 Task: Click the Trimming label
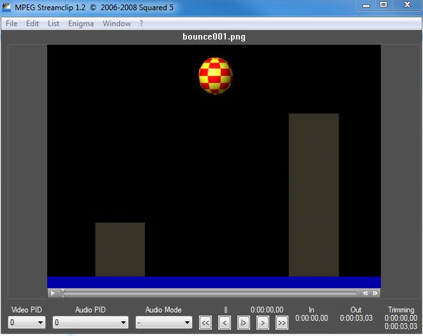[401, 310]
